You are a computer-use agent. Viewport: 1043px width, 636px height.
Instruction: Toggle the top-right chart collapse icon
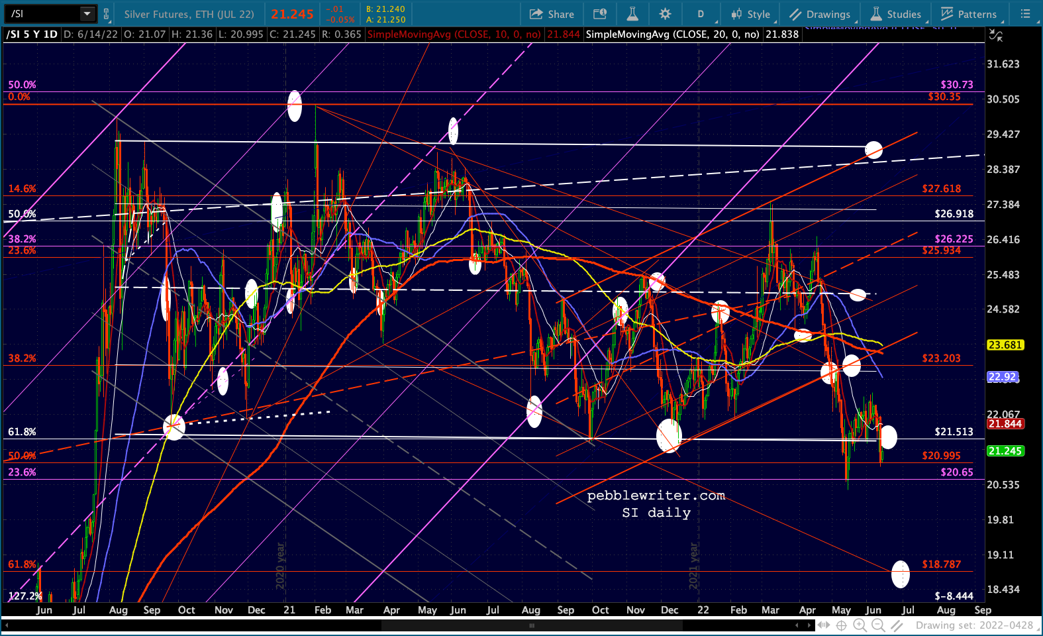click(995, 35)
